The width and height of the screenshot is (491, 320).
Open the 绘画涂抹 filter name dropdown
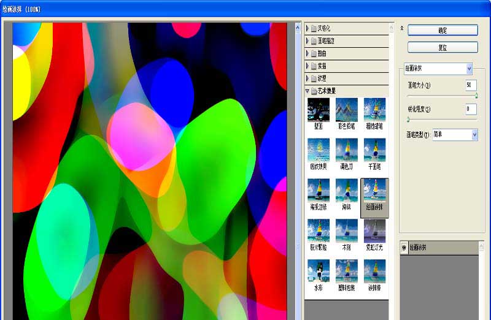tap(438, 69)
